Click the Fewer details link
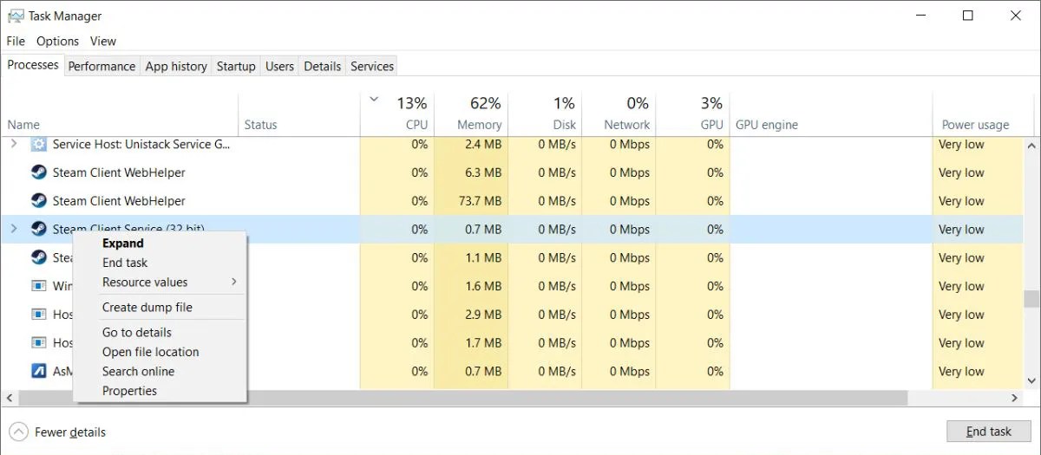The height and width of the screenshot is (455, 1041). tap(70, 432)
